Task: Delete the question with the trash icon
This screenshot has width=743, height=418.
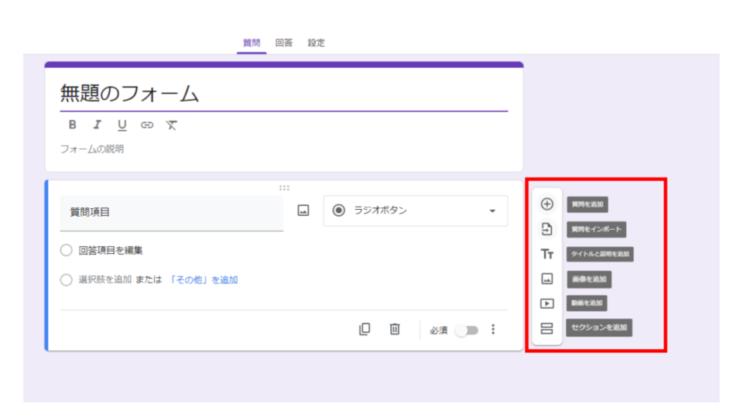Action: click(x=395, y=329)
